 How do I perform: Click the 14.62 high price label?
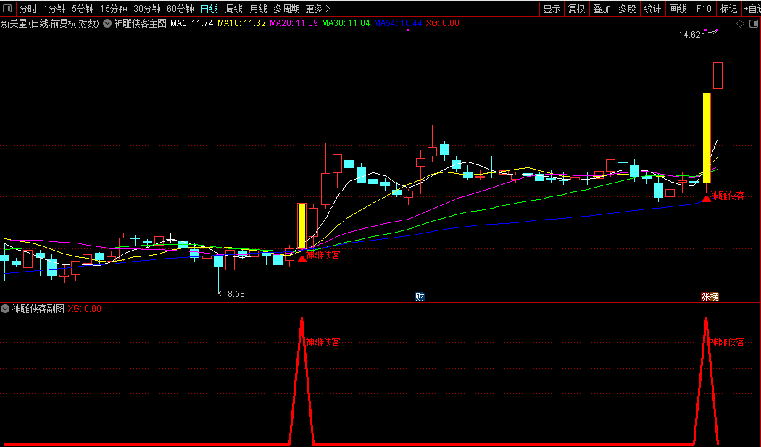point(689,35)
